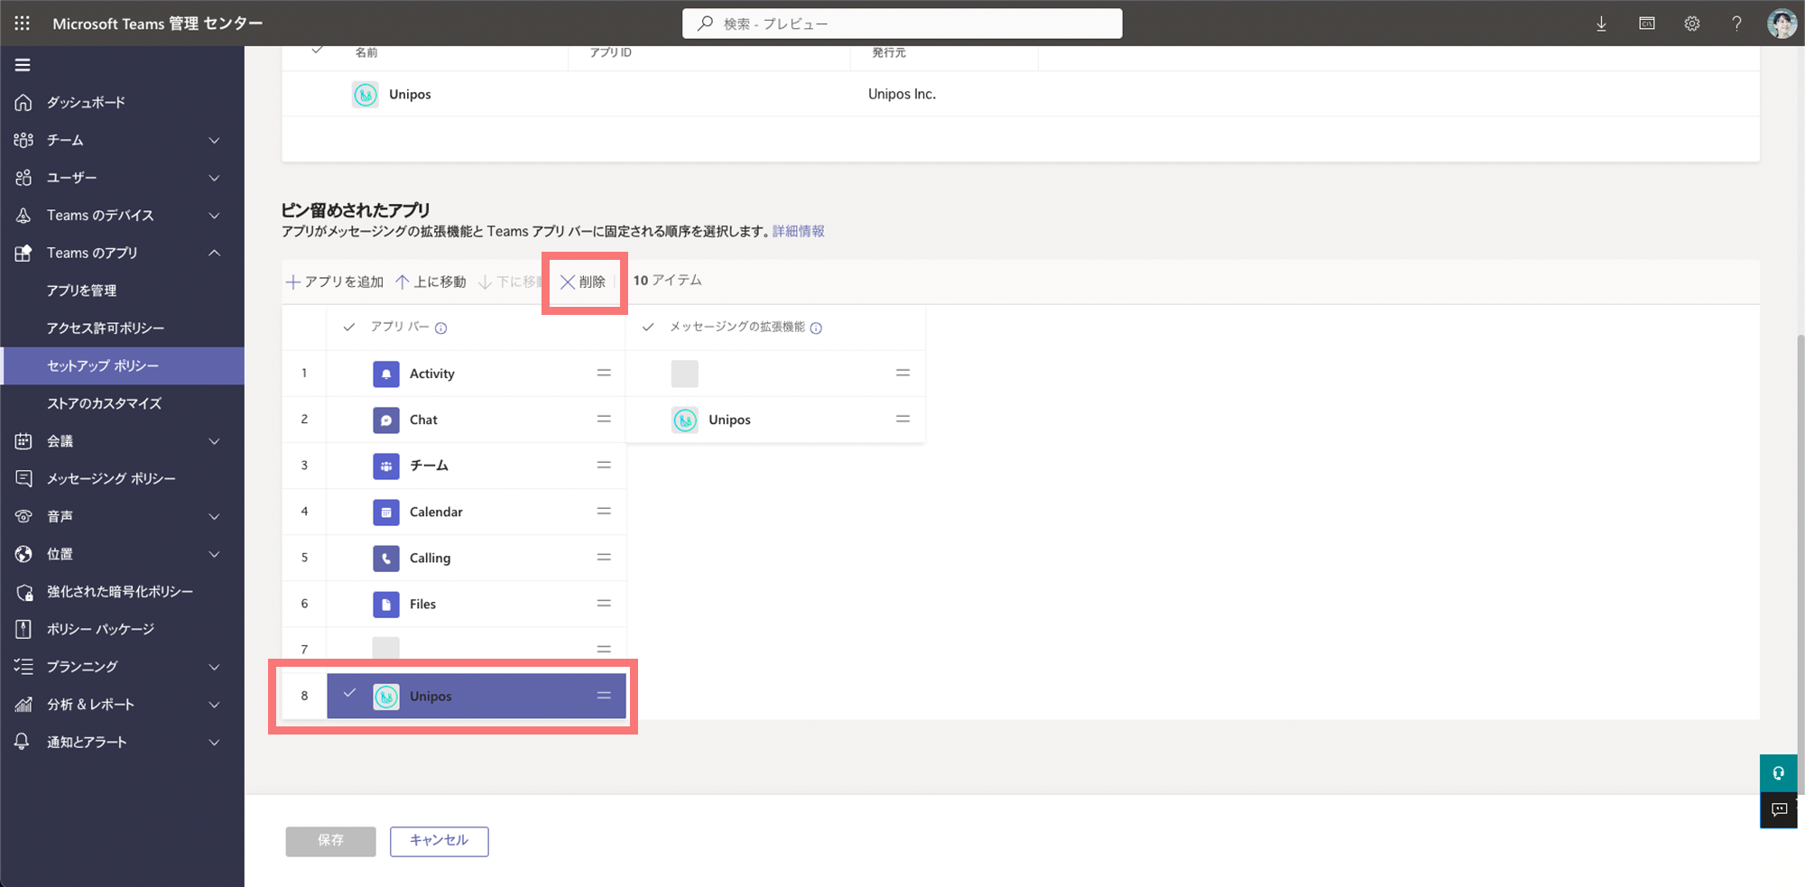Click drag handle on Calendar row

[604, 511]
